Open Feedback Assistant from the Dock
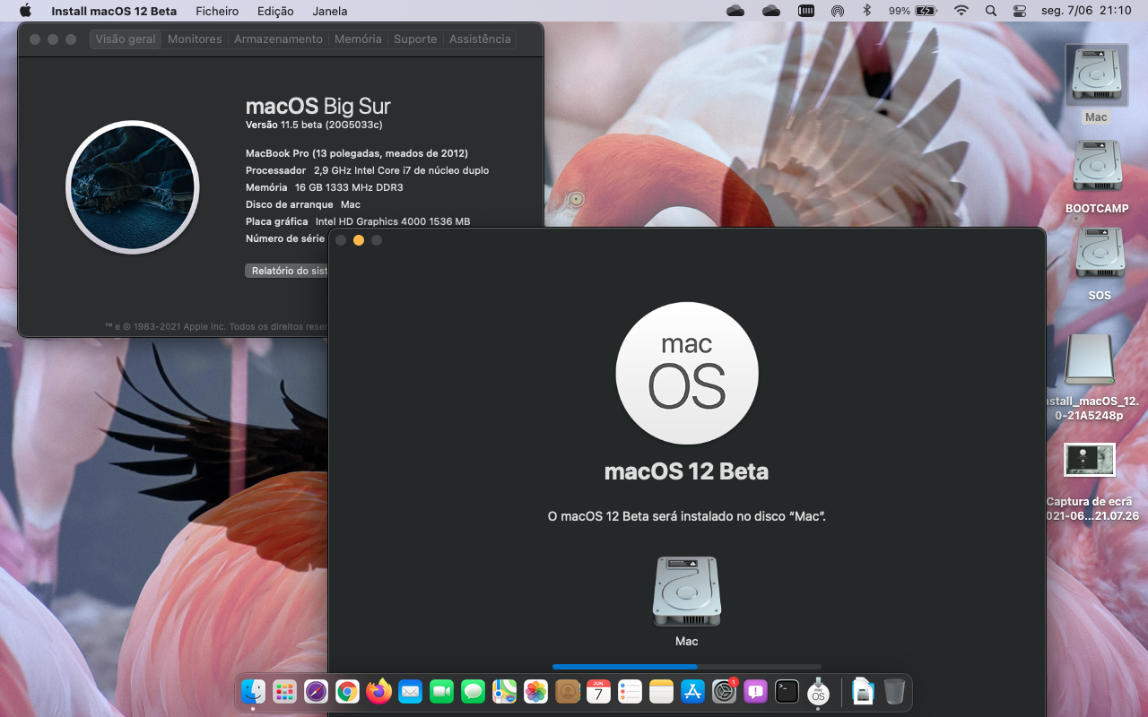The image size is (1148, 717). click(756, 691)
